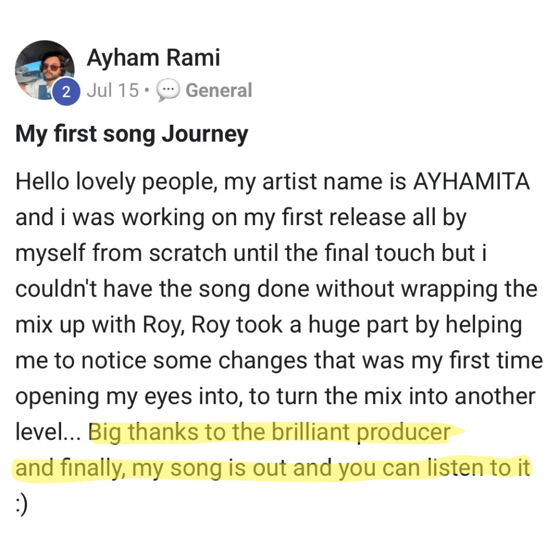Click the highlighted my song is out line

[x=273, y=468]
